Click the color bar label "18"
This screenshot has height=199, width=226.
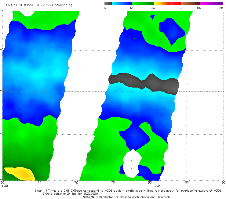pyautogui.click(x=131, y=8)
